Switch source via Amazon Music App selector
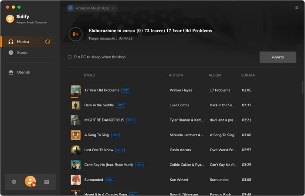This screenshot has height=196, width=305. tap(92, 8)
